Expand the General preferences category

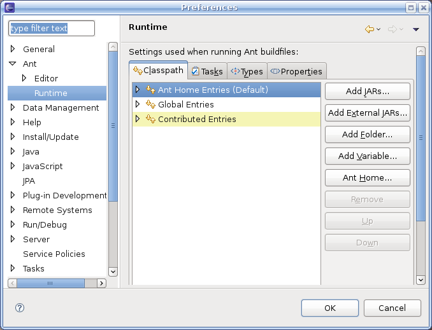click(x=12, y=49)
